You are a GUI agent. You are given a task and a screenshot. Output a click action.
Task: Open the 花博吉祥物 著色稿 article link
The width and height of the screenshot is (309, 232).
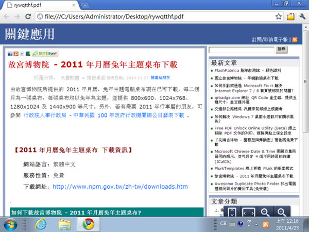point(256,142)
